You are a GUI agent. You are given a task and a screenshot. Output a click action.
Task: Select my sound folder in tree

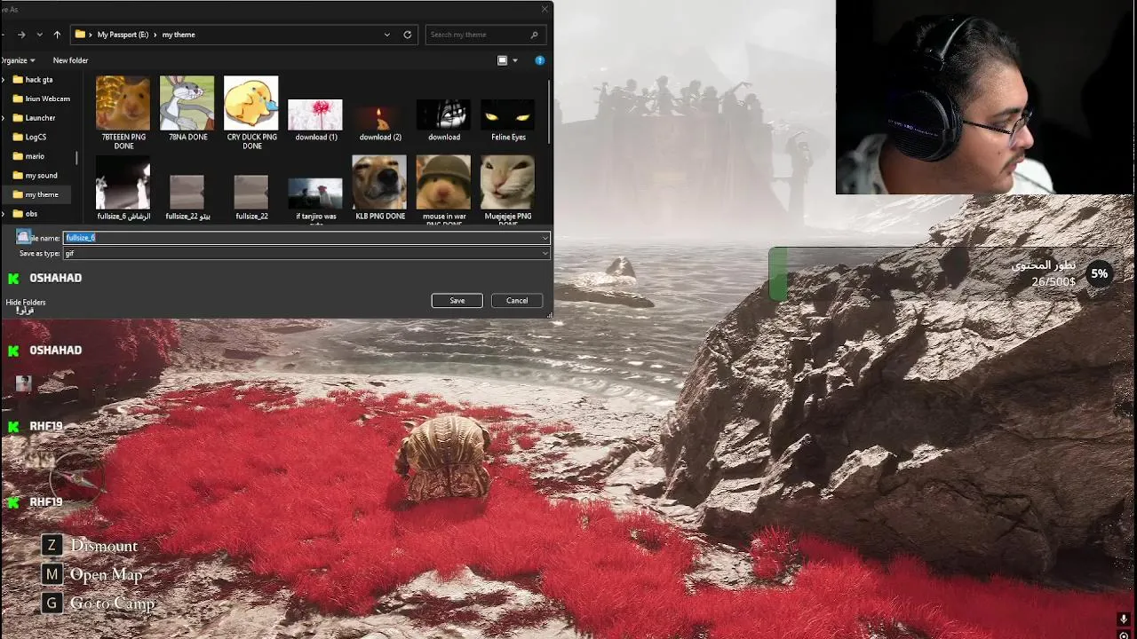(41, 175)
